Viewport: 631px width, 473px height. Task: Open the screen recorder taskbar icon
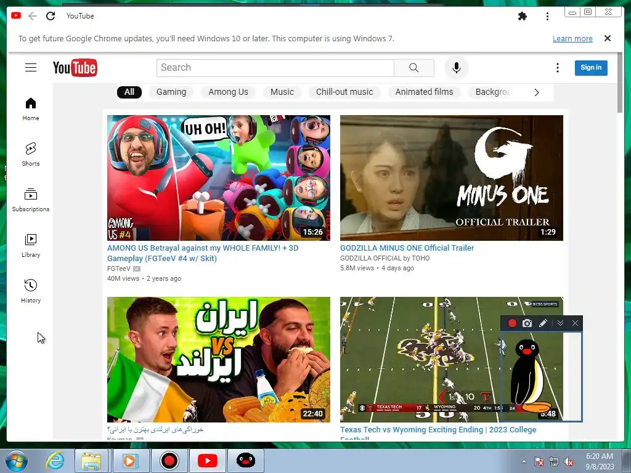click(169, 461)
